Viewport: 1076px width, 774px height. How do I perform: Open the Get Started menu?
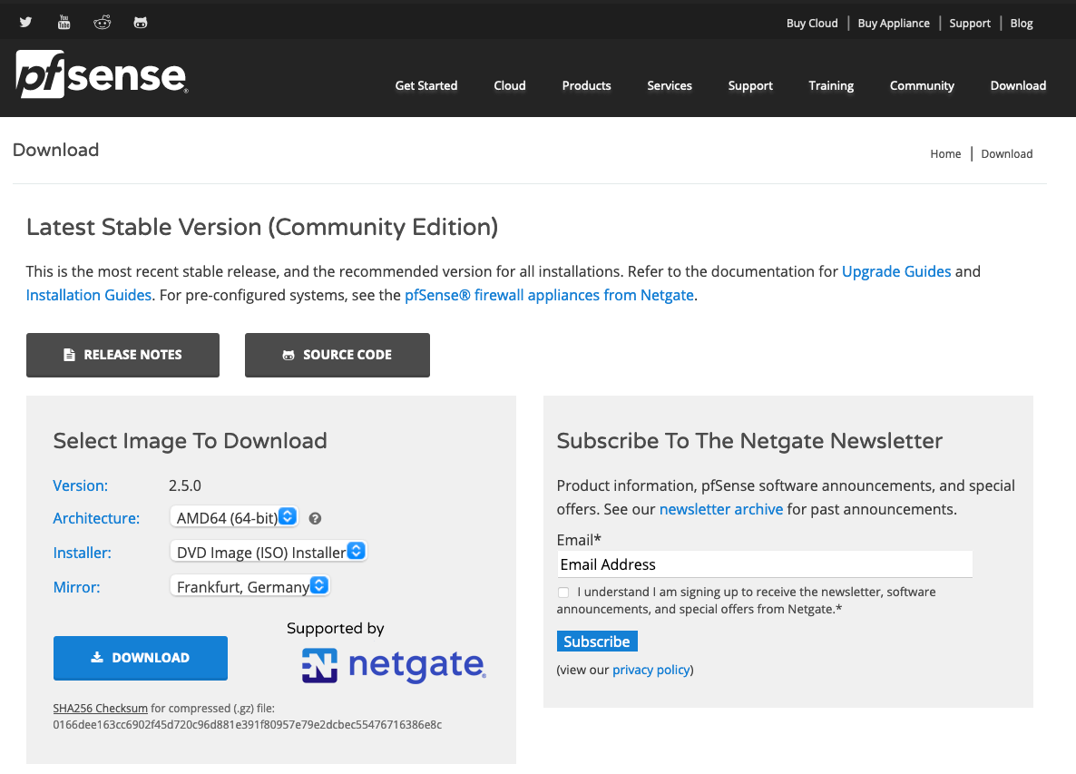[426, 86]
